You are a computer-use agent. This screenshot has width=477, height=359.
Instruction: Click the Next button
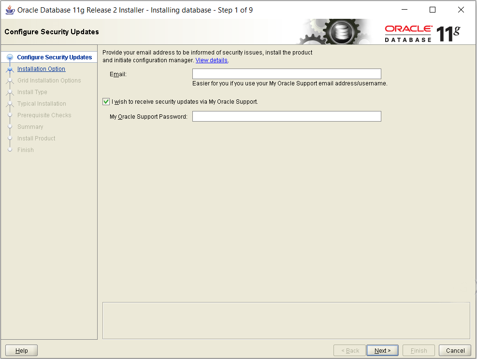382,350
